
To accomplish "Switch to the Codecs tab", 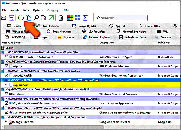I will (15, 26).
